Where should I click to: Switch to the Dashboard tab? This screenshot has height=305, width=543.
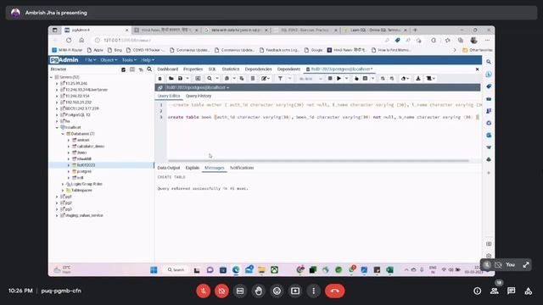168,69
